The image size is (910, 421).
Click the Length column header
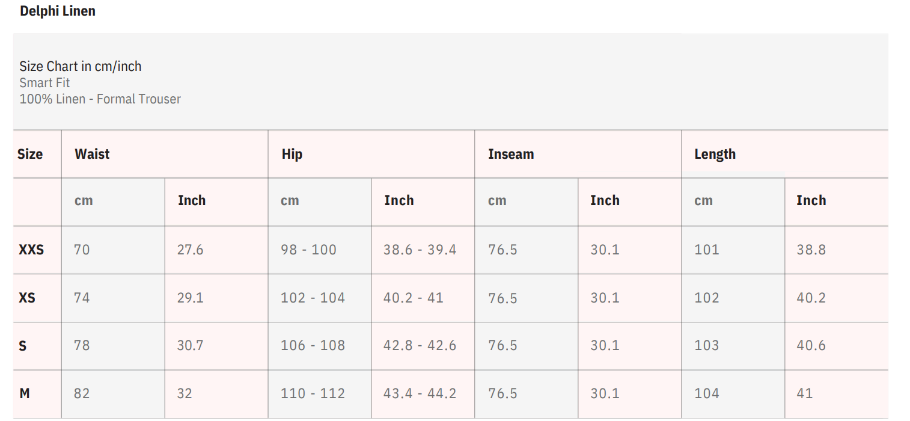(715, 154)
